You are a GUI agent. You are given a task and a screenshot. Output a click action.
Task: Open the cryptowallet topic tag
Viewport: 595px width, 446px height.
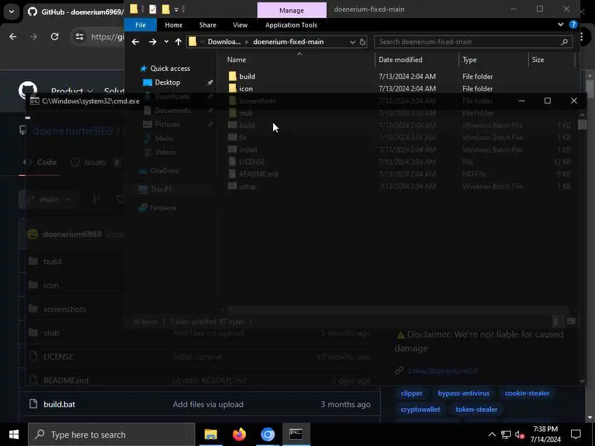421,409
